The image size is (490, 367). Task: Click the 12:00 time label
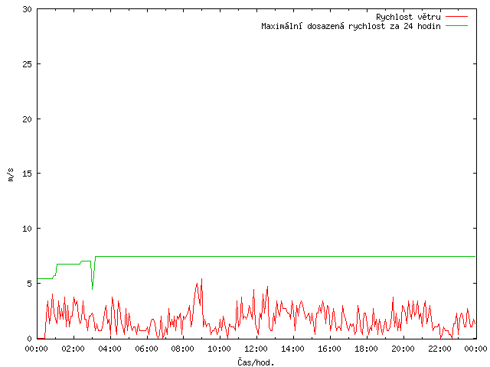click(256, 349)
